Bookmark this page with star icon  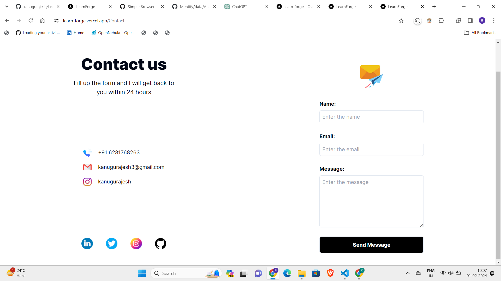(x=401, y=21)
